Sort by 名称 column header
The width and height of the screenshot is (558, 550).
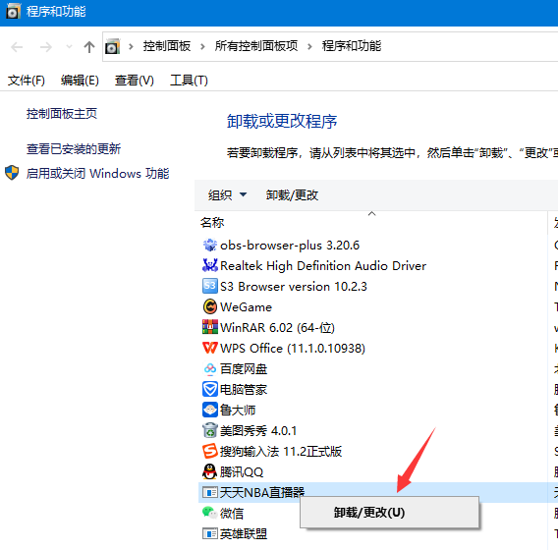212,223
